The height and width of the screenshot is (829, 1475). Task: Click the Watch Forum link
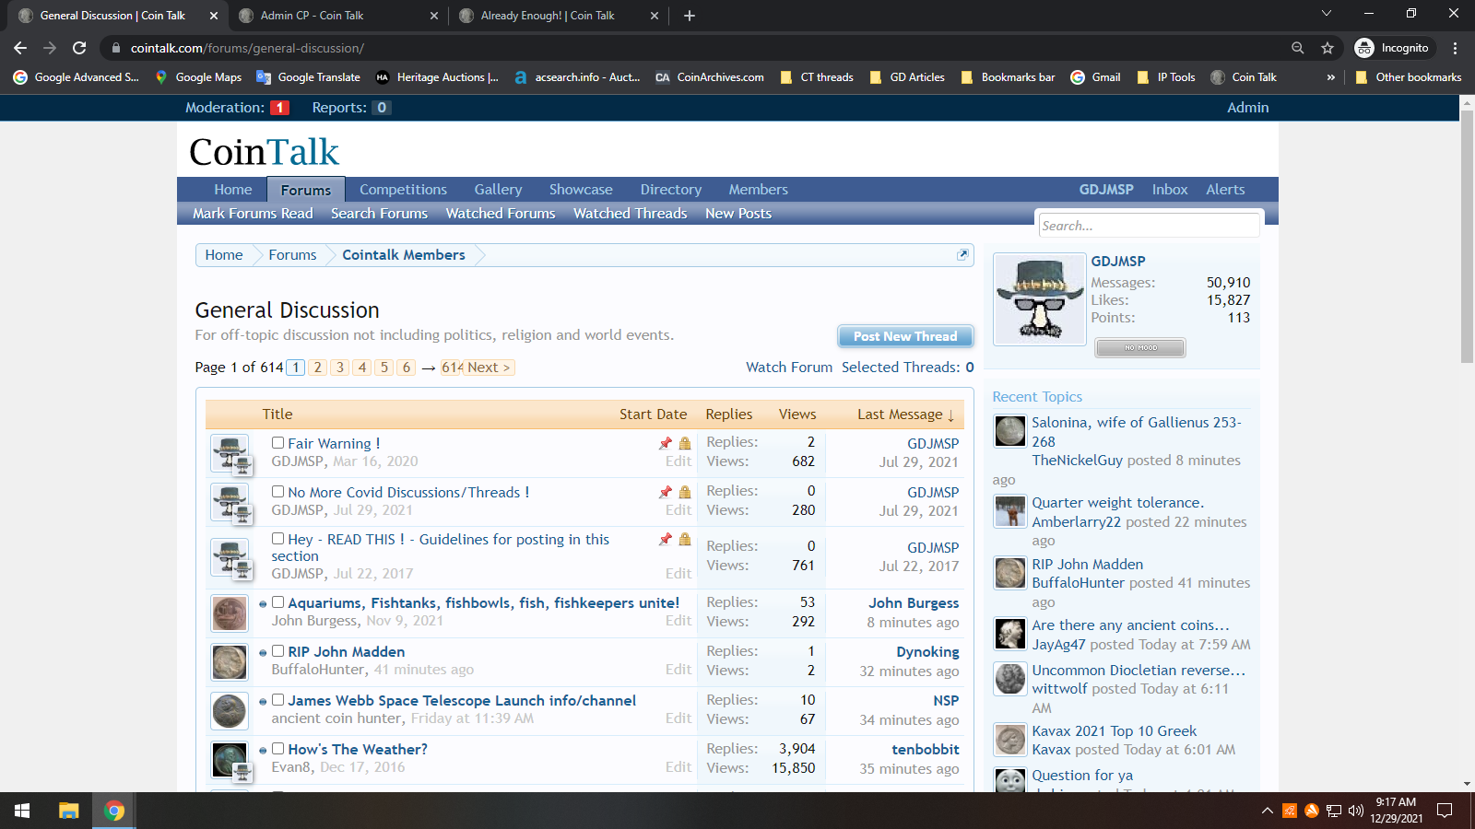(x=788, y=368)
